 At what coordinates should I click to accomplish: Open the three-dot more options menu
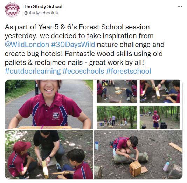(180, 7)
